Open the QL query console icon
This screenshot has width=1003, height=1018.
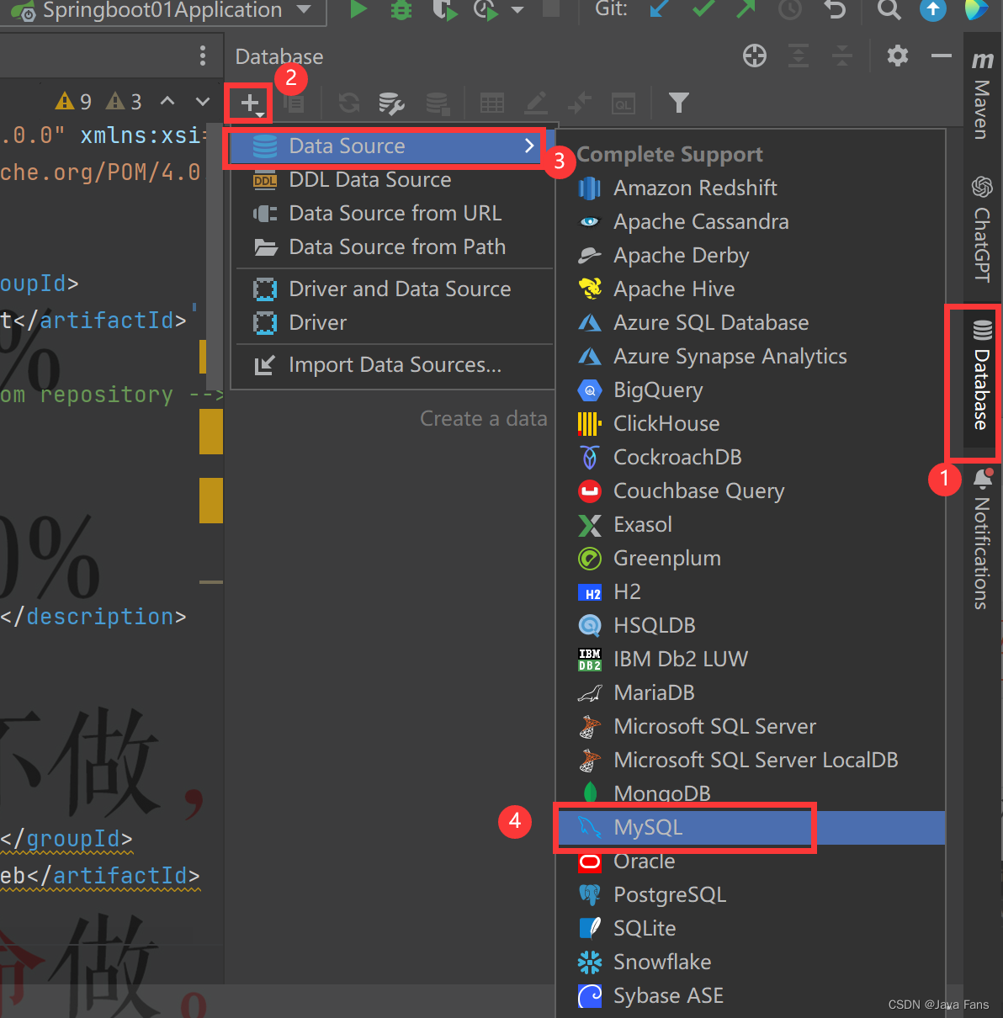[x=624, y=103]
